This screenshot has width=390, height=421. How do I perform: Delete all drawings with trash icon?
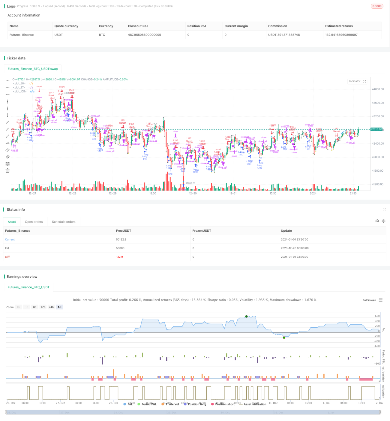(7, 170)
